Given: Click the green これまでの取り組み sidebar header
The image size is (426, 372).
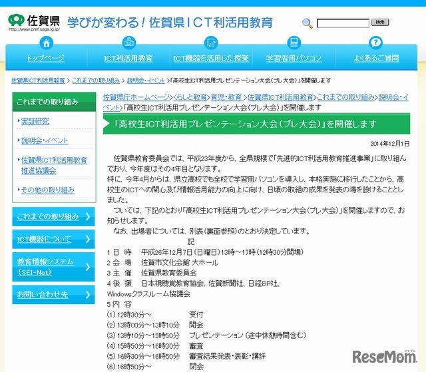Looking at the screenshot, I should pyautogui.click(x=54, y=102).
